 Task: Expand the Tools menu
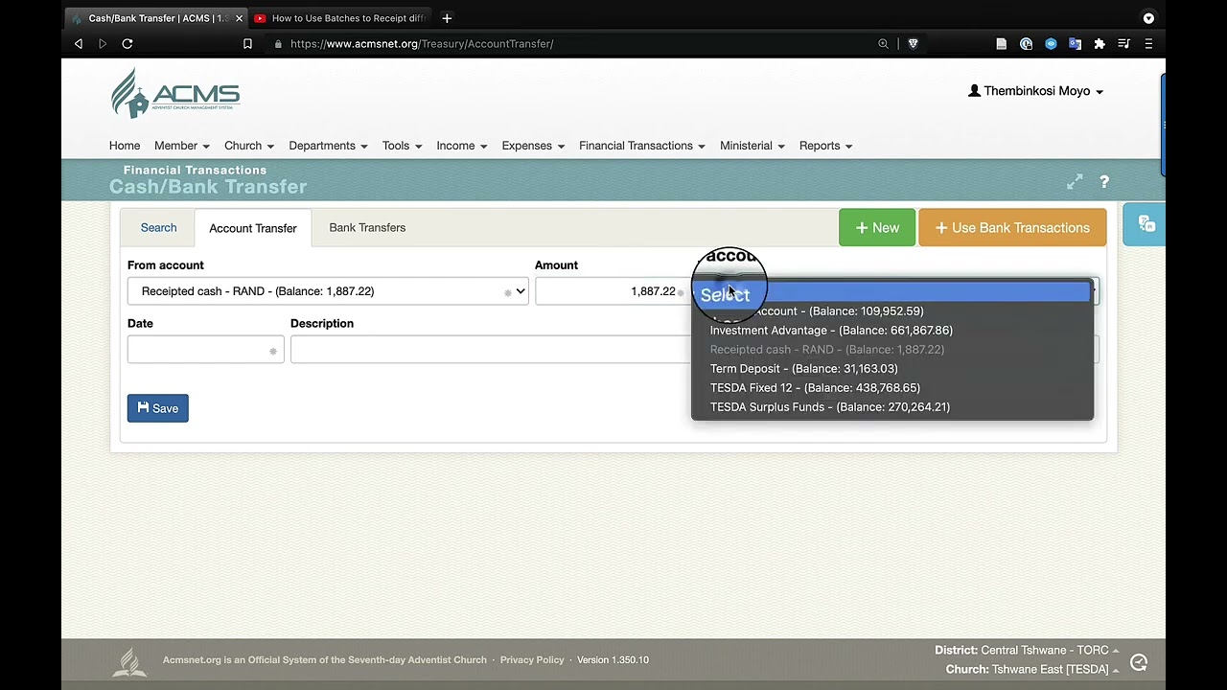[402, 146]
